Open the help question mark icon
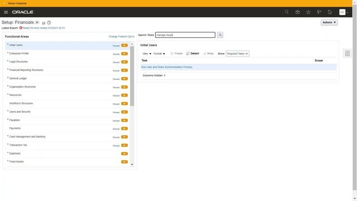The width and height of the screenshot is (357, 201). click(x=49, y=22)
